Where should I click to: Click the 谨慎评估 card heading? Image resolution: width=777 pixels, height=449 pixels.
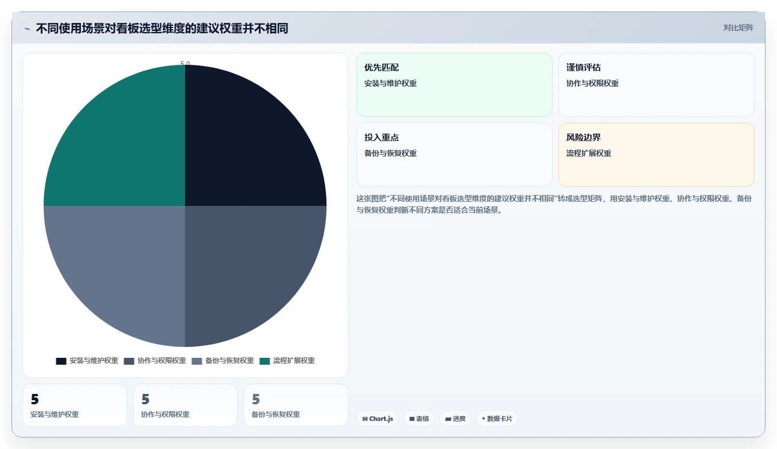click(x=584, y=68)
